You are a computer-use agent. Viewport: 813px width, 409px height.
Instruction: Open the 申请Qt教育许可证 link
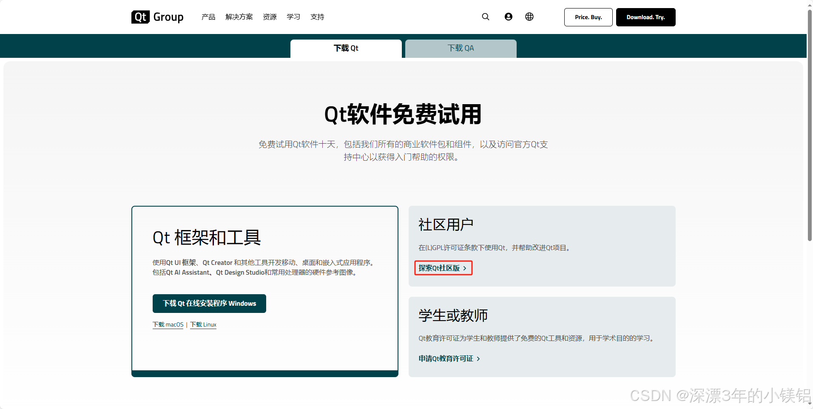pyautogui.click(x=446, y=359)
